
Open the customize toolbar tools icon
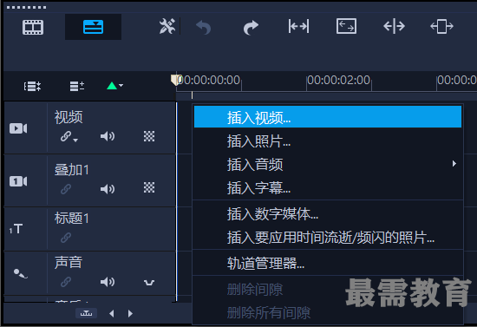tap(167, 26)
